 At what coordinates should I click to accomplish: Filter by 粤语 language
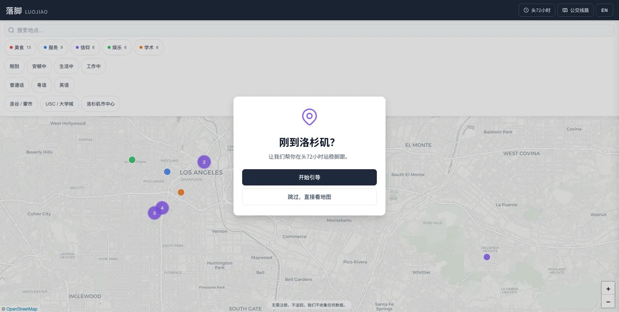pyautogui.click(x=42, y=85)
